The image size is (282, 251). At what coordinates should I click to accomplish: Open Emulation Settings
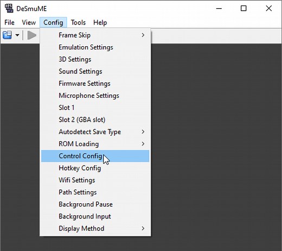click(95, 47)
